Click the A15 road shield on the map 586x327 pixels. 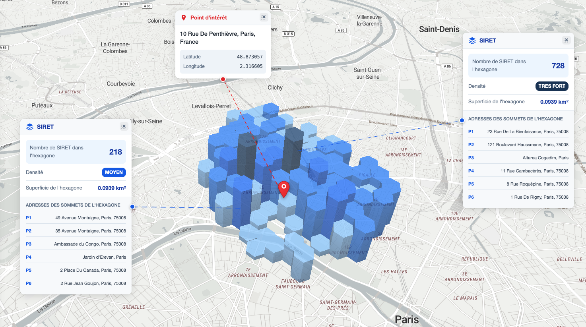[x=275, y=7]
